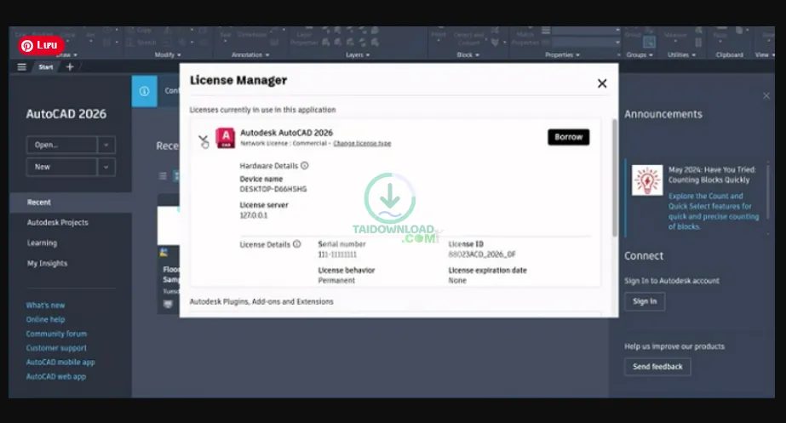
Task: Close the License Manager dialog
Action: (602, 83)
